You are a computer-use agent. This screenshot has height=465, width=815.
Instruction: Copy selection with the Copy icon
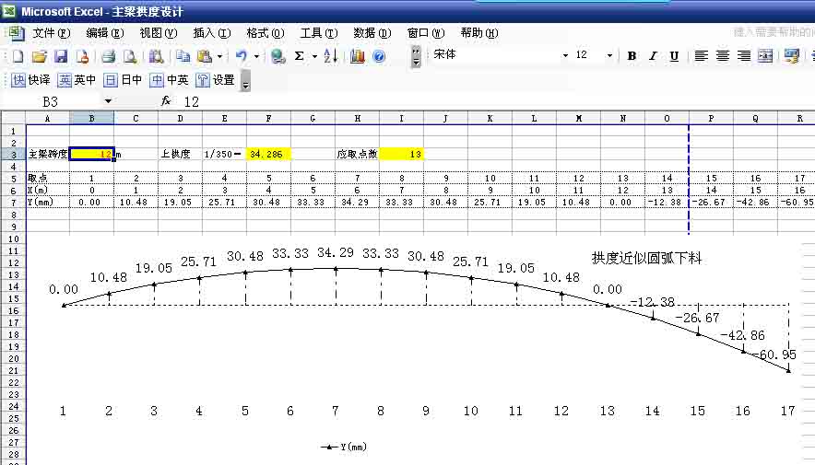[183, 56]
